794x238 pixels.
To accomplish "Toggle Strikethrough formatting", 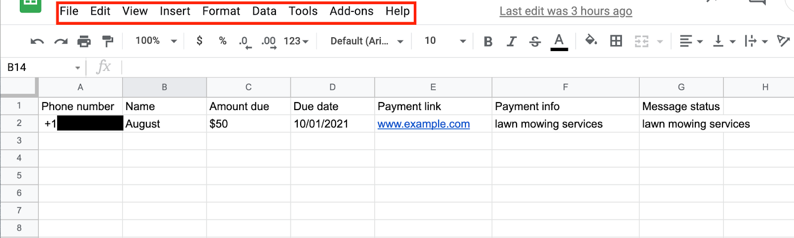I will [x=534, y=41].
